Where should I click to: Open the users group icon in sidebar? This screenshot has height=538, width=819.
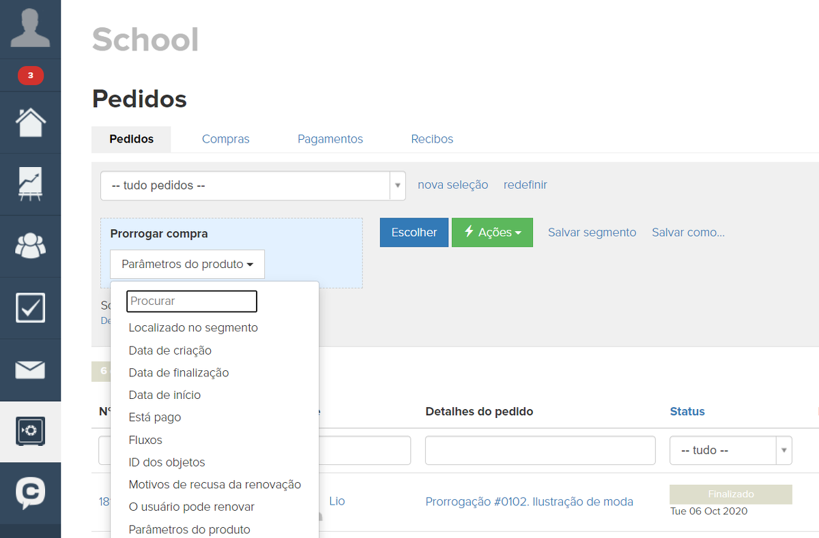(x=30, y=246)
